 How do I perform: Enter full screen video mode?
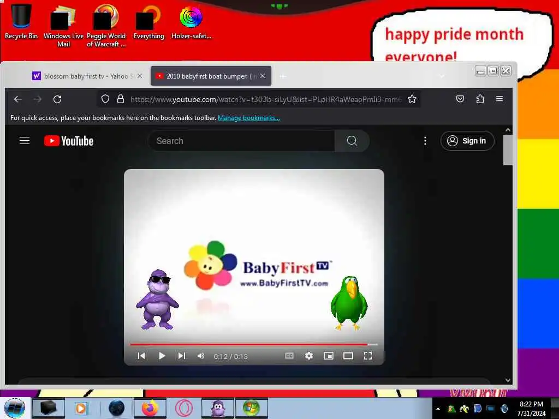pyautogui.click(x=368, y=356)
